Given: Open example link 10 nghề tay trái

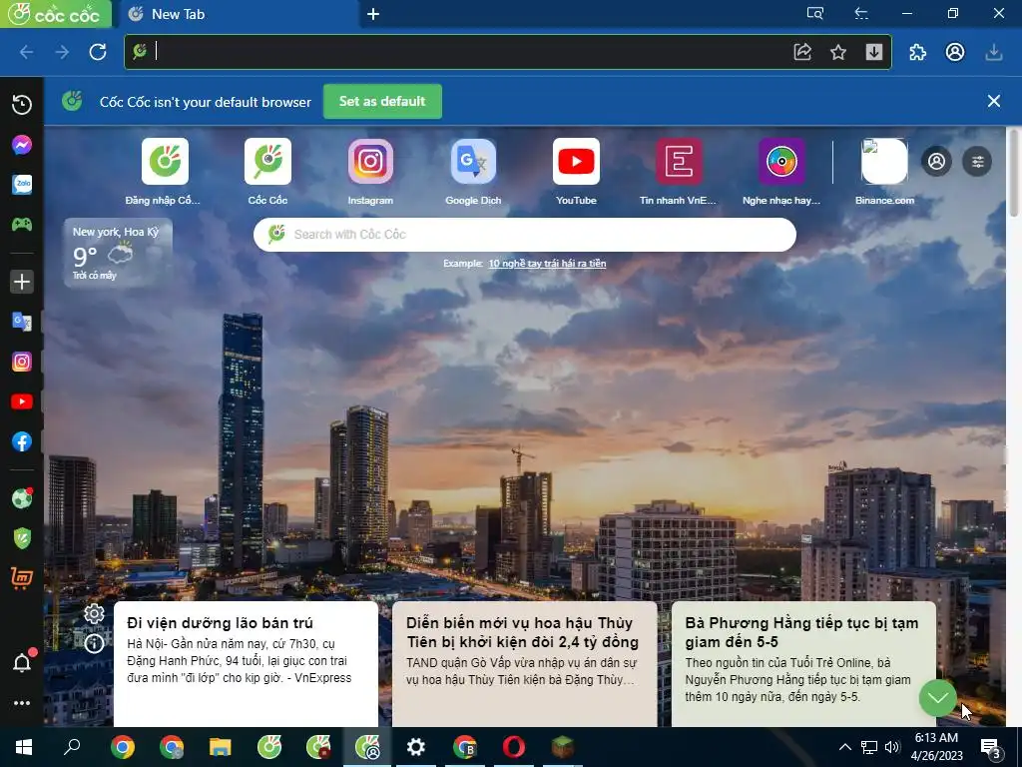Looking at the screenshot, I should coord(548,264).
